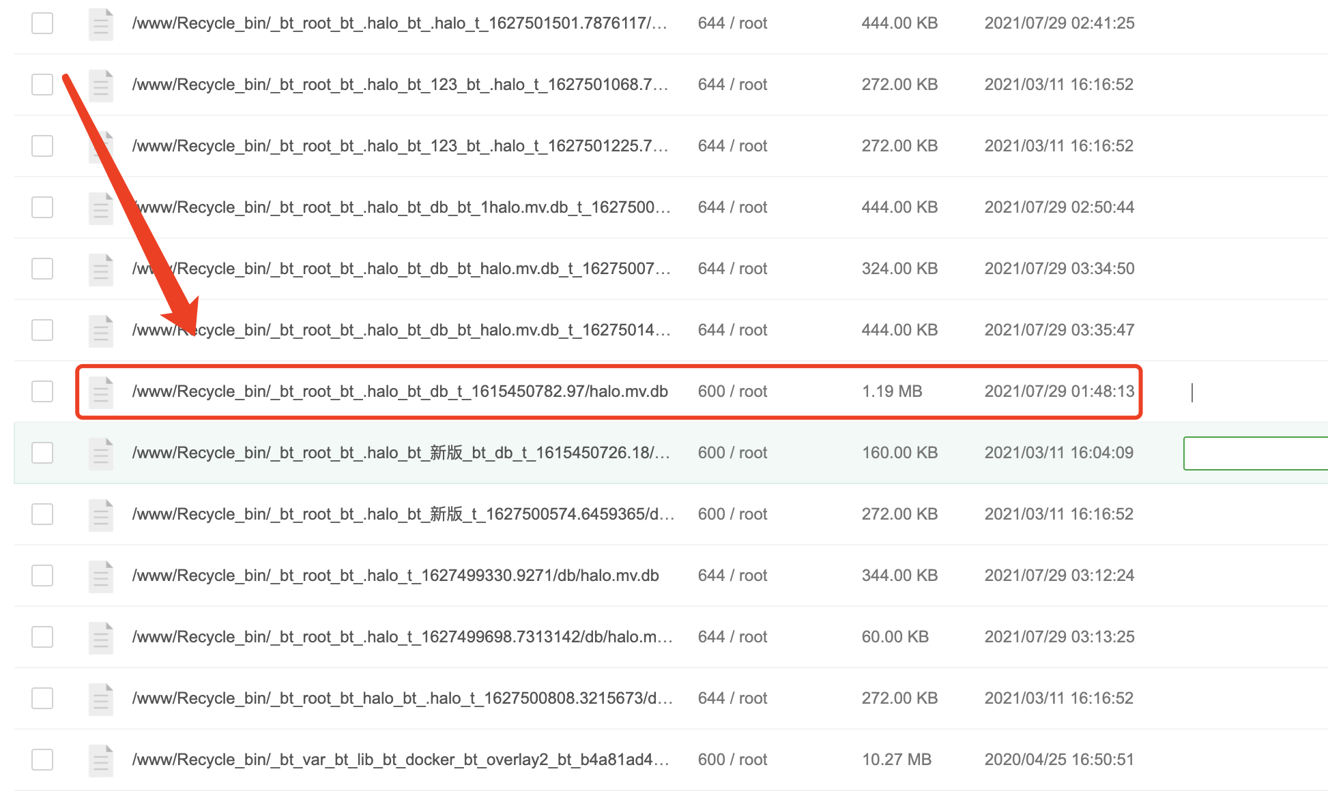Click the green-outlined input box on right

(x=1254, y=453)
